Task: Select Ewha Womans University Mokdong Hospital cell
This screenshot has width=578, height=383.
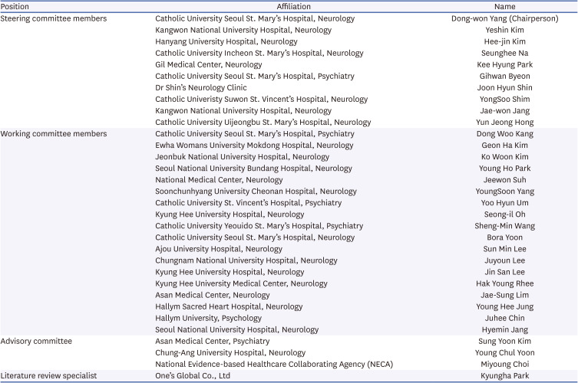Action: click(254, 146)
